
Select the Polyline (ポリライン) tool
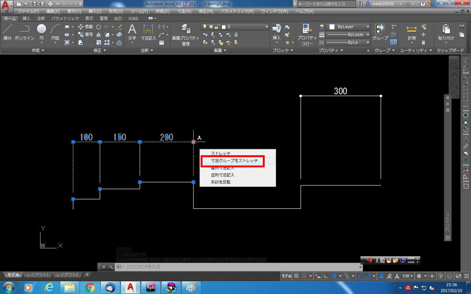[x=24, y=32]
